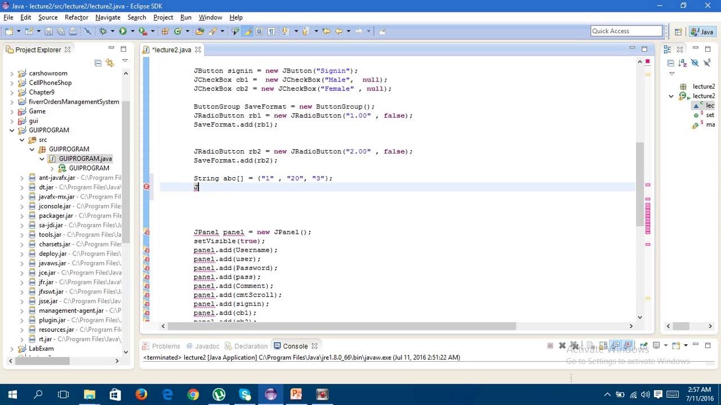Toggle Block Selection Mode icon
Screen dimensions: 721x405
pyautogui.click(x=259, y=31)
